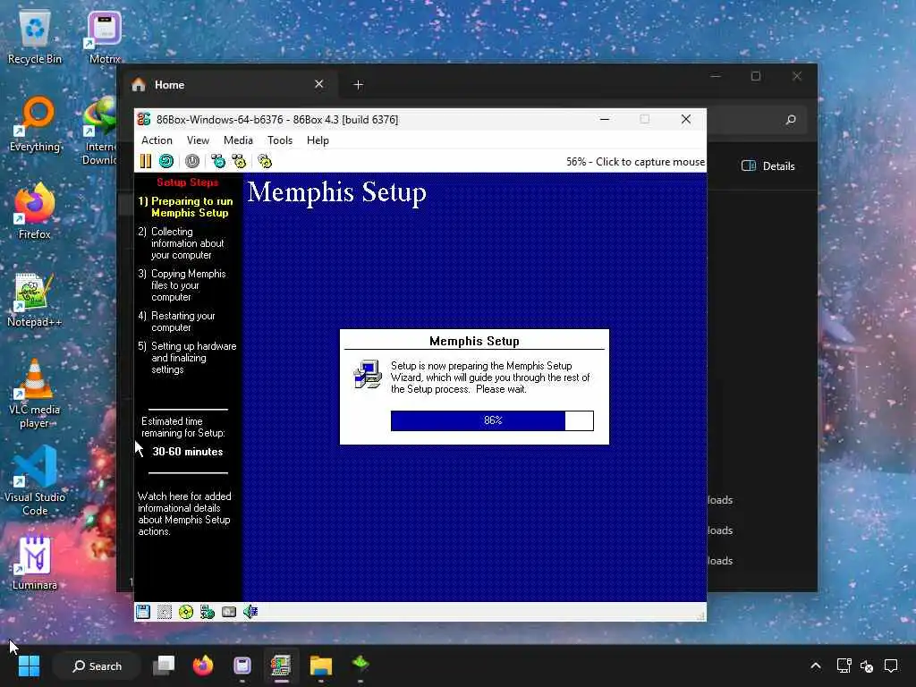This screenshot has height=687, width=916.
Task: Click the Memphis Setup computer wizard icon
Action: coord(368,375)
